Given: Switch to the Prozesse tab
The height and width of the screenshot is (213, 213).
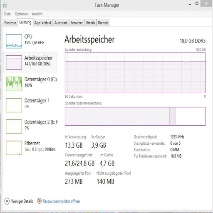Looking at the screenshot, I should 10,22.
